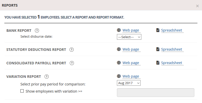Click help icon beside Statutory Deductions Report
Viewport: 202px width, 103px height.
72,50
